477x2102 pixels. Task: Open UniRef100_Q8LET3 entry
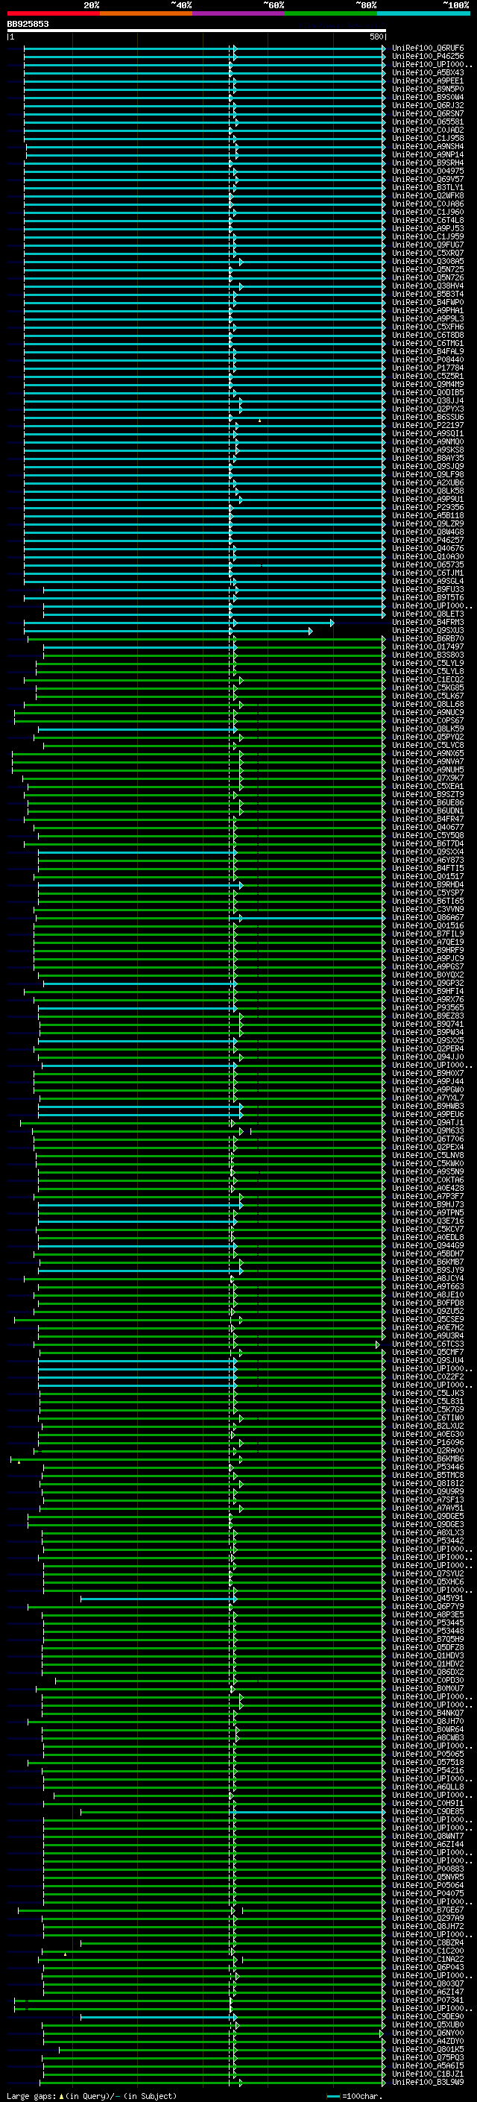[427, 614]
